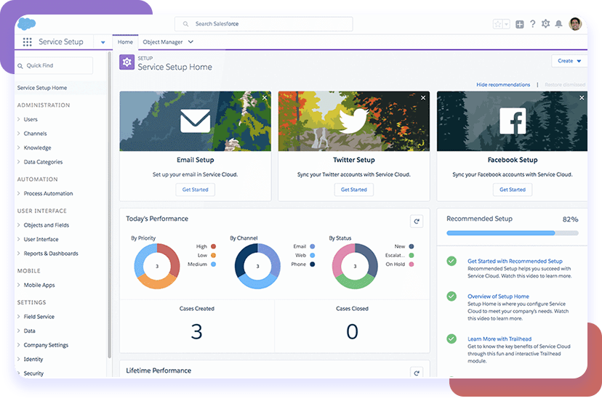
Task: Expand the Channels tree item
Action: click(x=18, y=134)
